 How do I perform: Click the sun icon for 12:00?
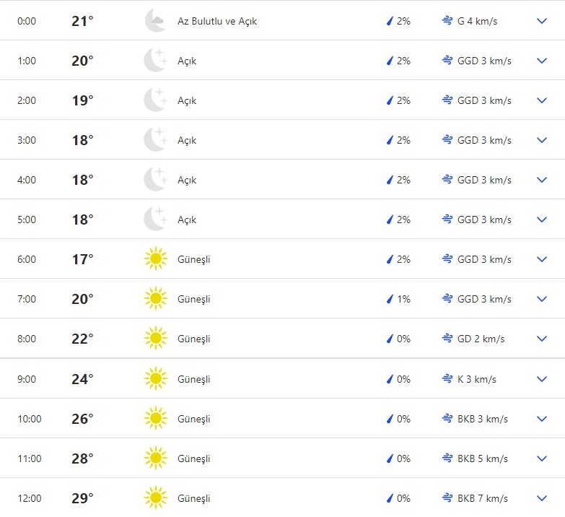coord(155,498)
